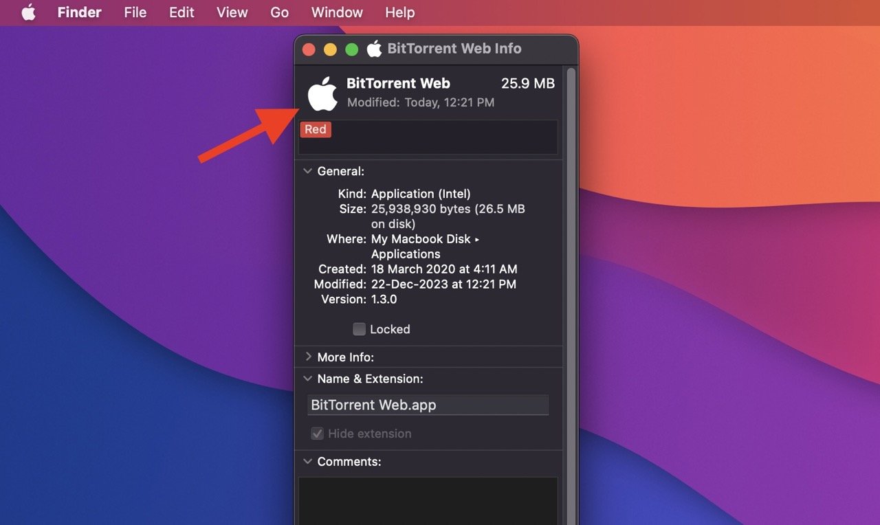Toggle the Hide extension checkbox
Image resolution: width=880 pixels, height=525 pixels.
(317, 434)
